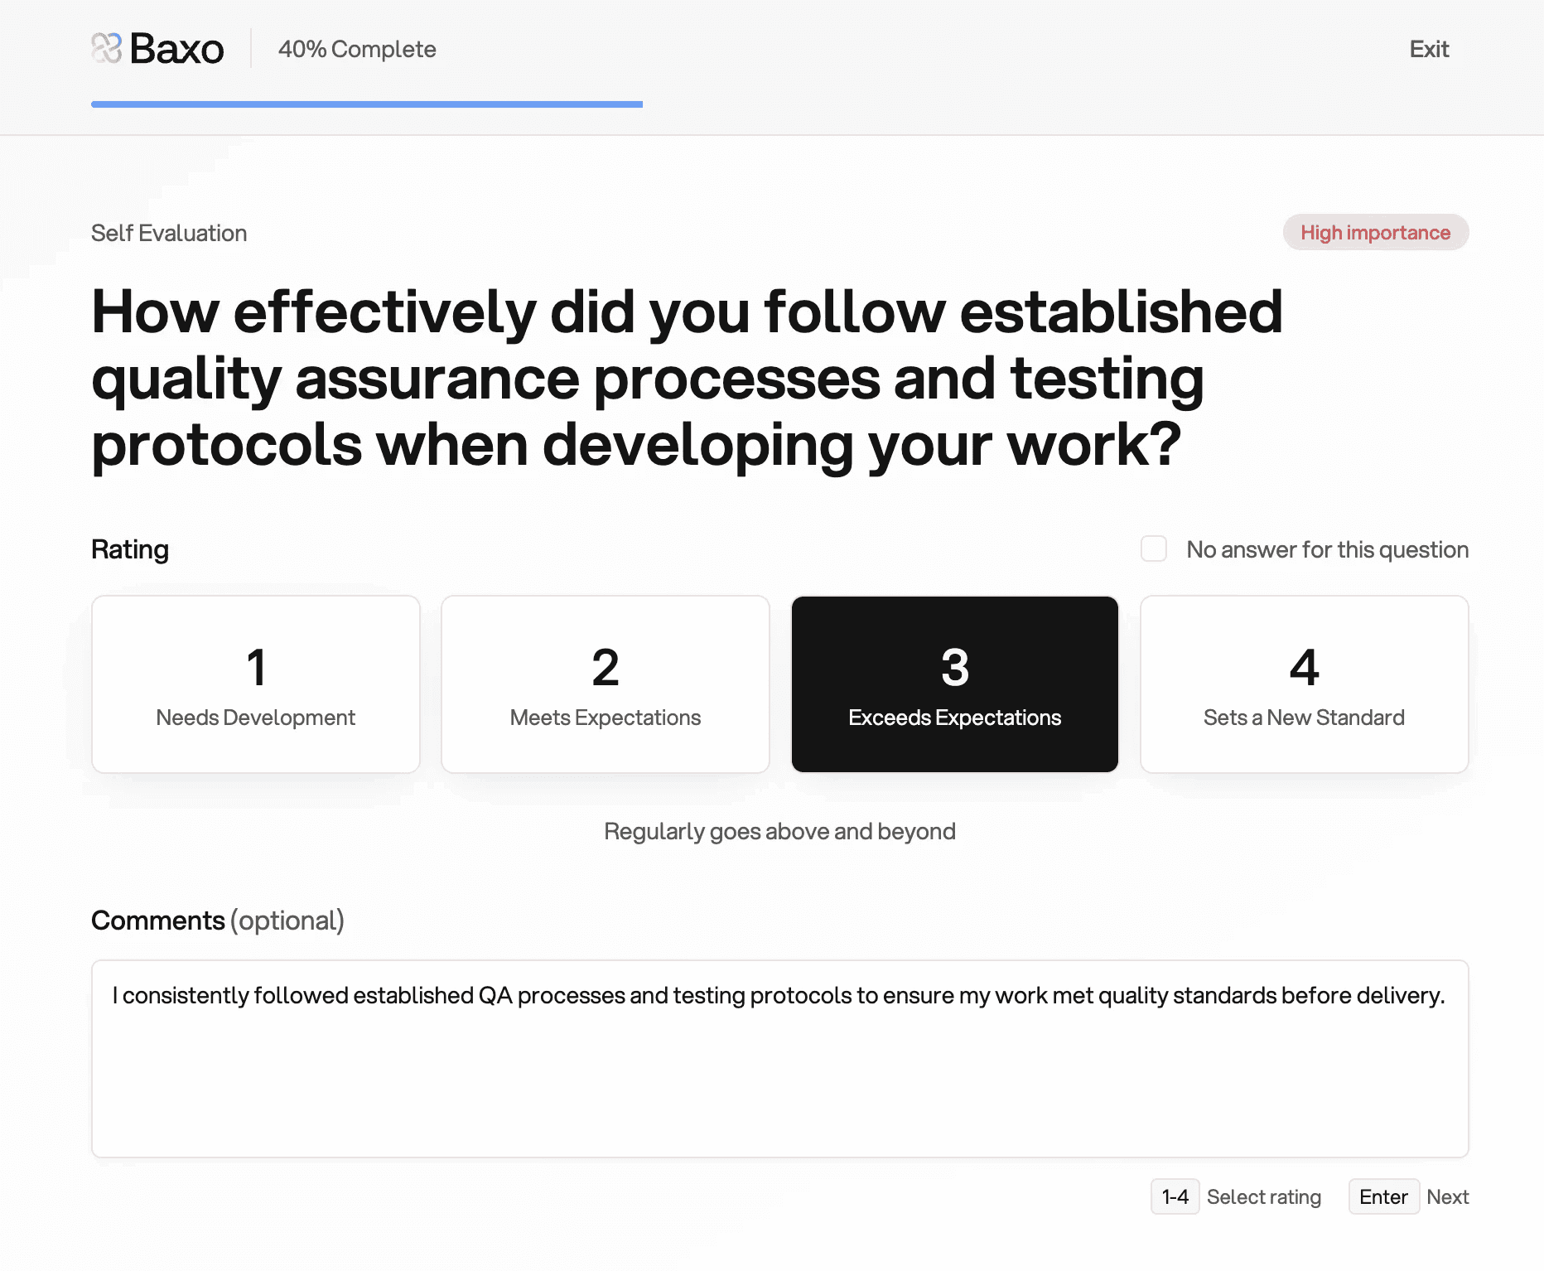Select rating 2 Meets Expectations
The width and height of the screenshot is (1544, 1271).
click(605, 684)
